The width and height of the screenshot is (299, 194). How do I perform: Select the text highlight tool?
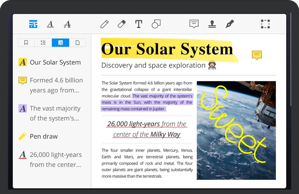click(33, 24)
